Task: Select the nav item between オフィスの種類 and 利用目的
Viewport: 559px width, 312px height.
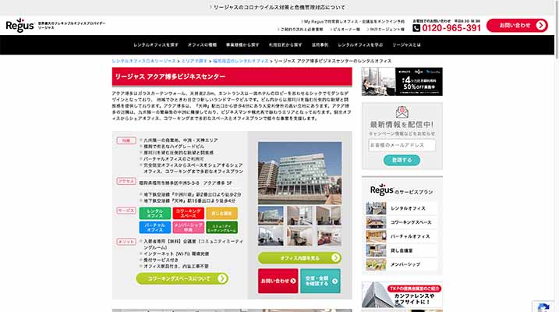Action: click(242, 45)
